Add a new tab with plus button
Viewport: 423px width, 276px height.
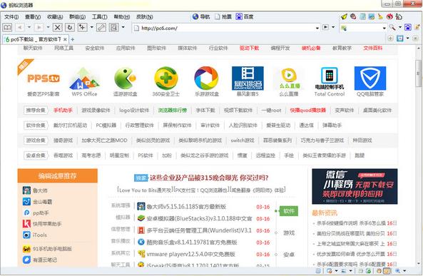coord(72,39)
